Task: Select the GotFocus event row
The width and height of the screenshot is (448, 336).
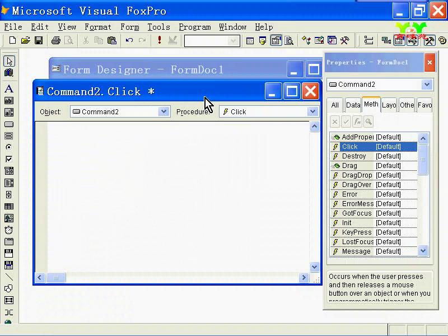Action: click(374, 213)
